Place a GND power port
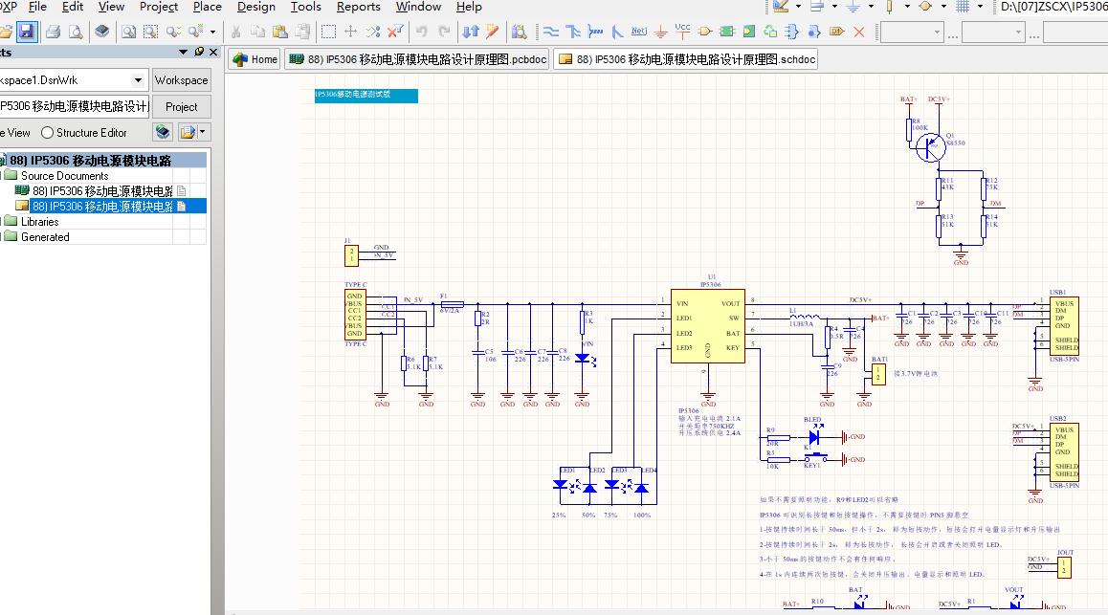 coord(660,32)
